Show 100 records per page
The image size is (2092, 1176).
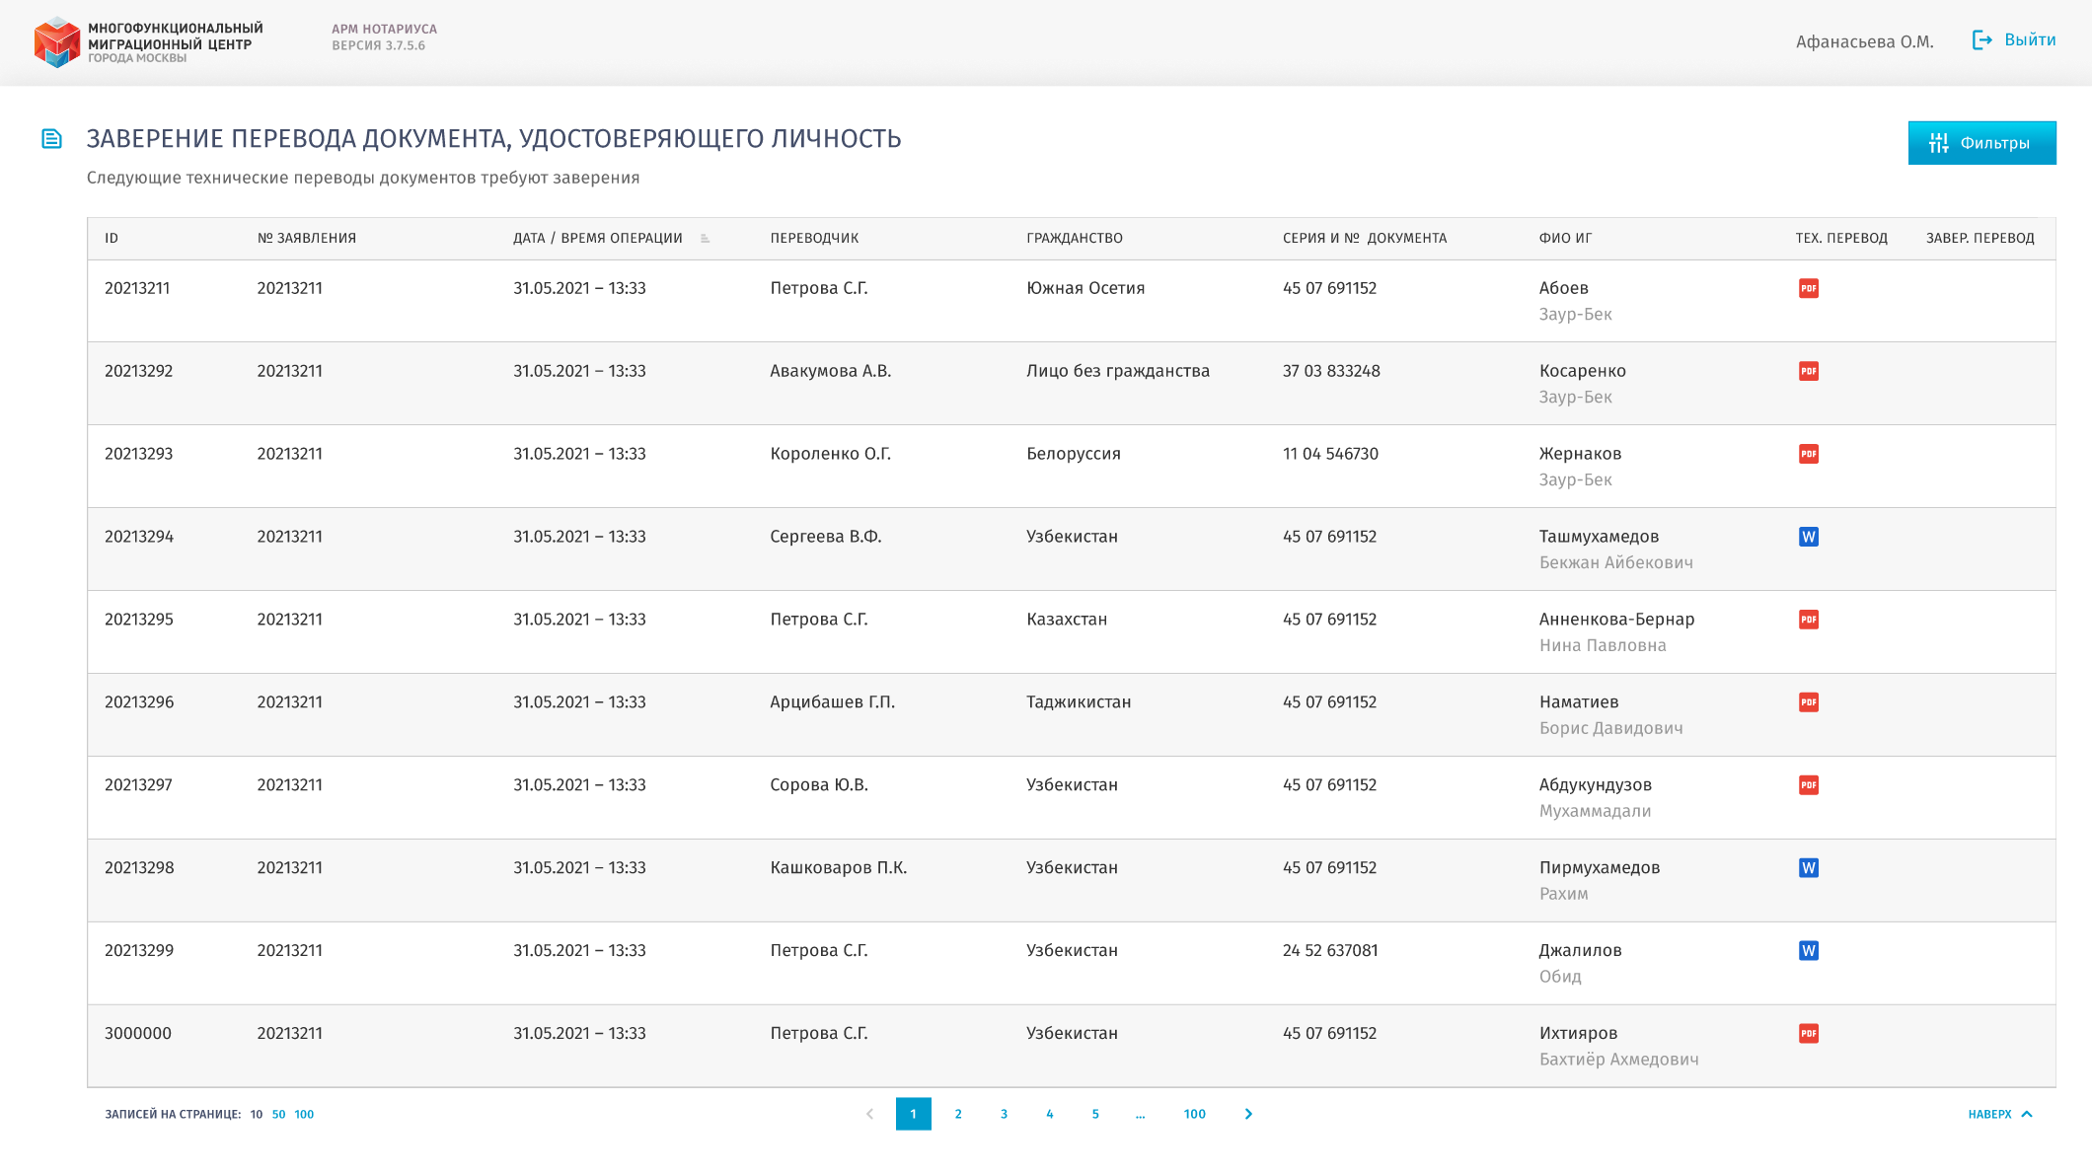(x=304, y=1114)
